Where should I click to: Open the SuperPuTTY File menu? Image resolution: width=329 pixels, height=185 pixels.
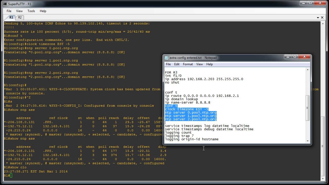[x=9, y=11]
